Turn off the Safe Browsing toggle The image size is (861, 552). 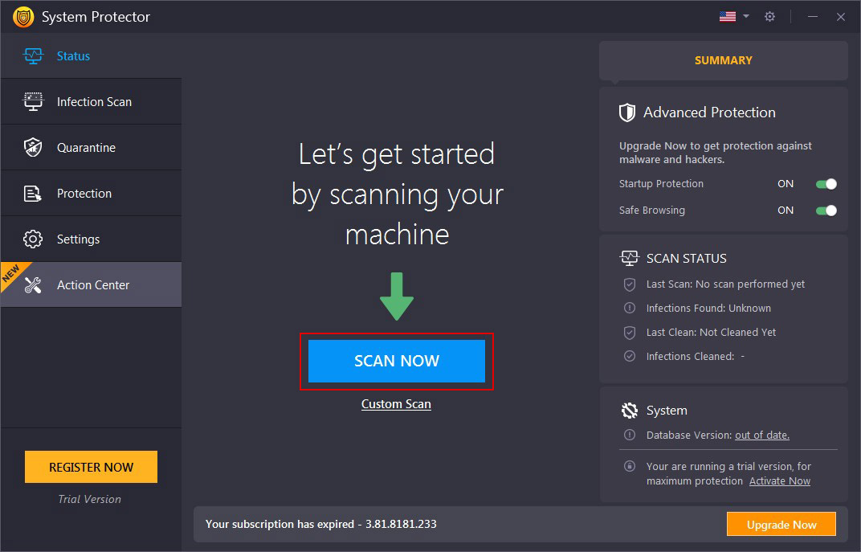[x=826, y=211]
